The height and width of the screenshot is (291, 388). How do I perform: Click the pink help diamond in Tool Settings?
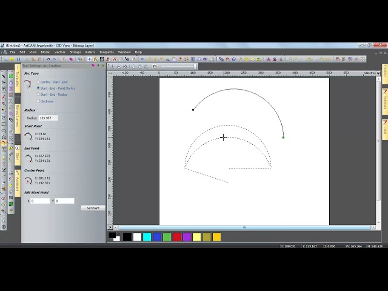click(93, 65)
